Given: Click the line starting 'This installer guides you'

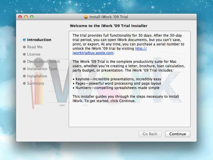Looking at the screenshot, I should pyautogui.click(x=126, y=97).
